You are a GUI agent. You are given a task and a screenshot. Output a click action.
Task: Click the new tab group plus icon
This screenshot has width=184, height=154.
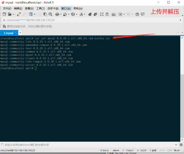click(x=120, y=14)
